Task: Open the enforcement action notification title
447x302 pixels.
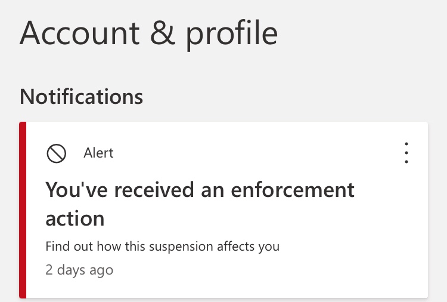Action: pos(200,204)
